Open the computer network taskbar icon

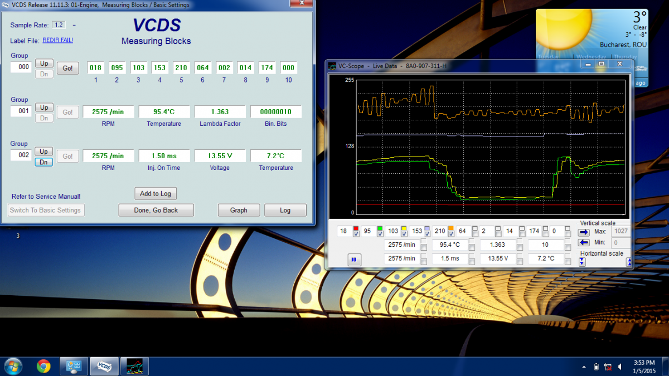(x=74, y=366)
